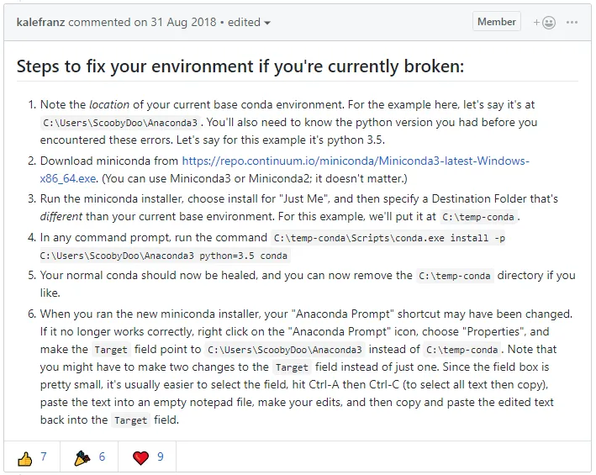Click the temp-conda code in step 3
596x475 pixels.
479,217
